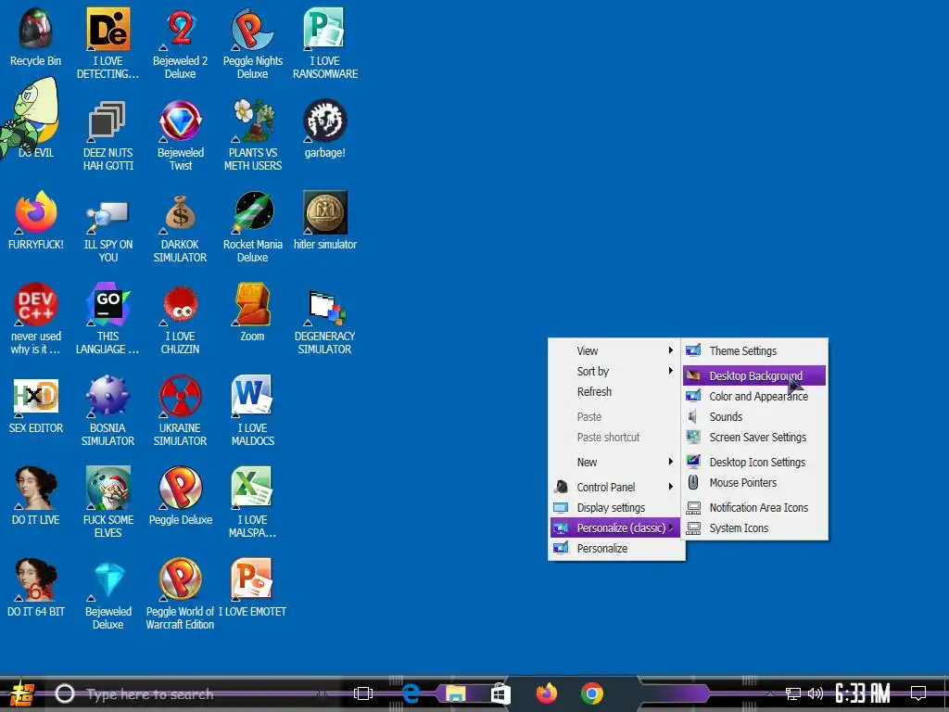Click the Zoom desktop shortcut
Viewport: 949px width, 712px height.
pyautogui.click(x=252, y=304)
